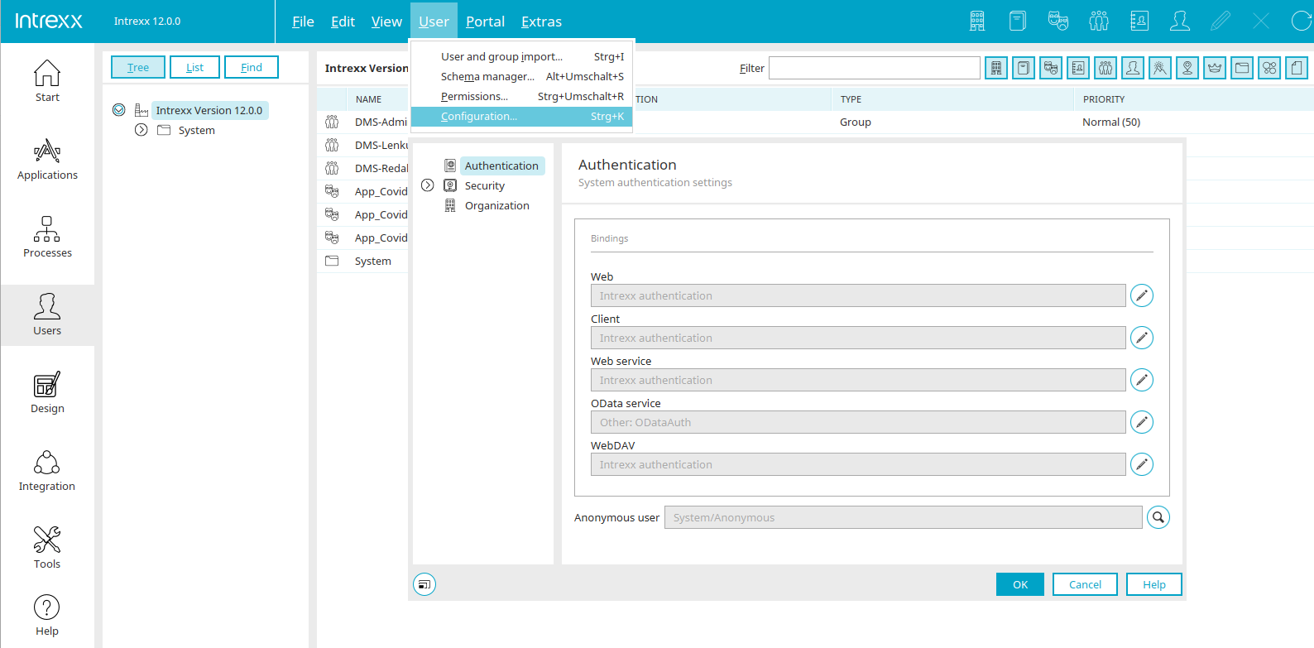
Task: Click the three-people group icon in top toolbar
Action: pos(1099,21)
